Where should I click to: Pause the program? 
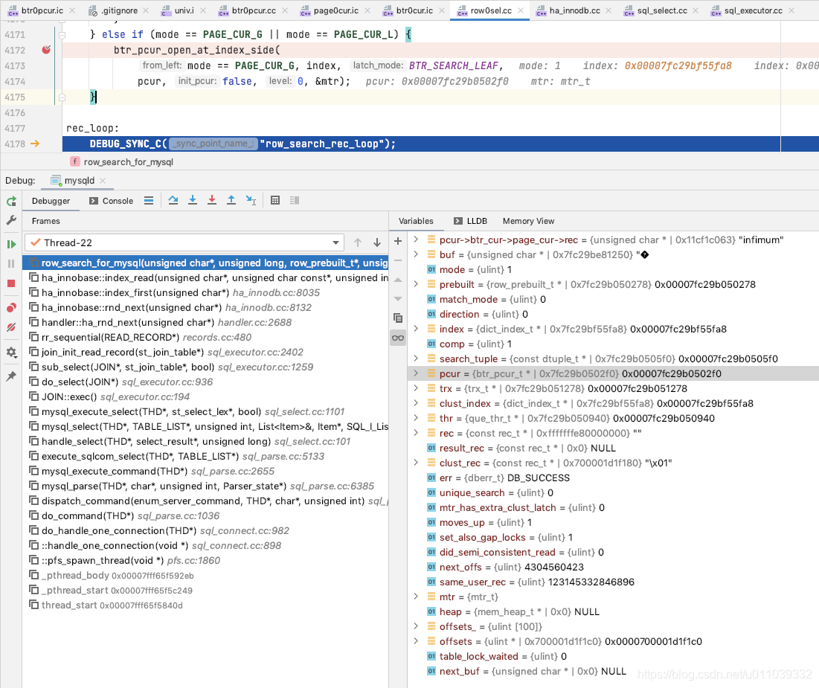click(11, 264)
